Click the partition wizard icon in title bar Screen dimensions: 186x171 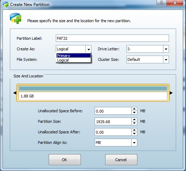pos(6,5)
